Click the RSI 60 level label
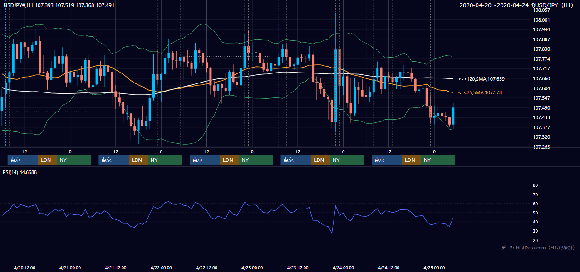The width and height of the screenshot is (580, 272). pyautogui.click(x=535, y=204)
